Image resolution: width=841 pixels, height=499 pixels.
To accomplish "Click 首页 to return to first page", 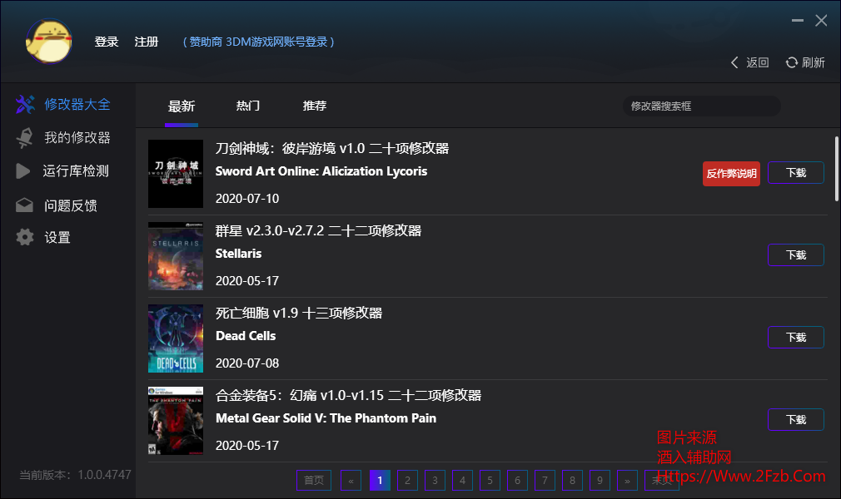I will click(313, 480).
